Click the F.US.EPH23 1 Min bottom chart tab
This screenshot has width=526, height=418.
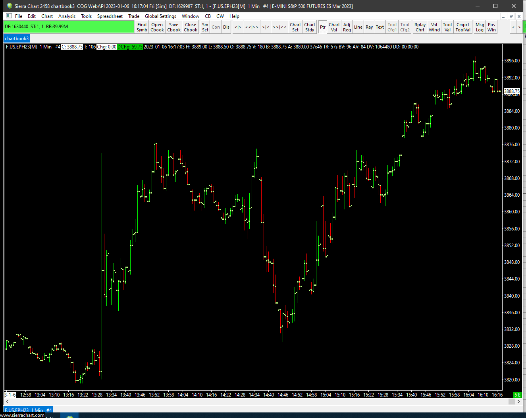click(28, 410)
